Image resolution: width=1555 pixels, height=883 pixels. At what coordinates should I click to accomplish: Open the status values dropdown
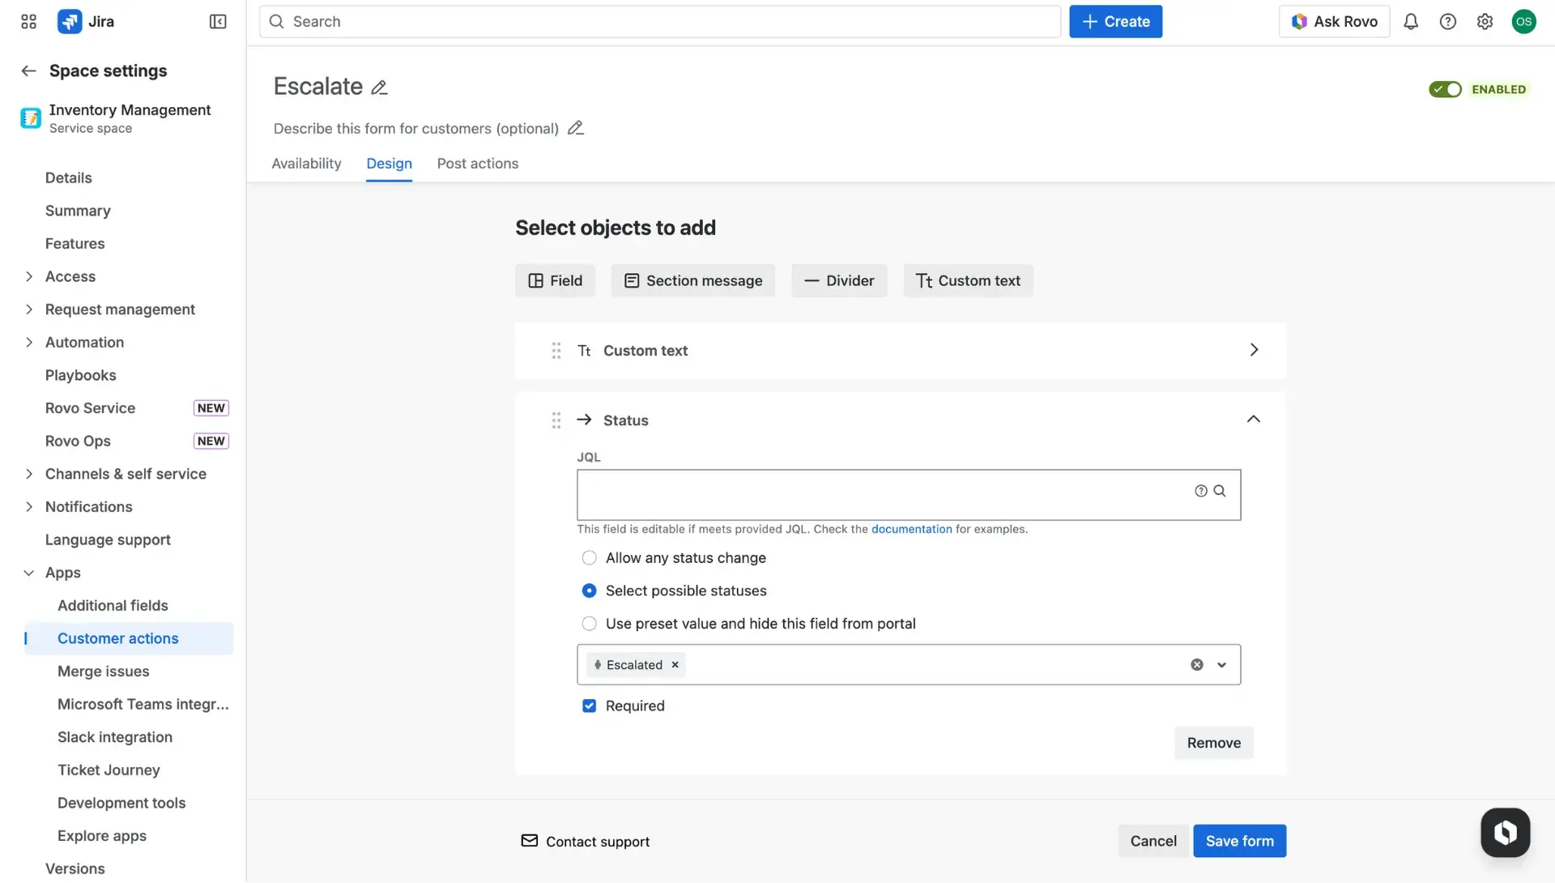pyautogui.click(x=1221, y=664)
